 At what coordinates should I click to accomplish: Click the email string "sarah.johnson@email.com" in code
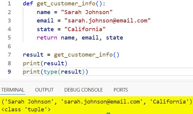(x=108, y=21)
